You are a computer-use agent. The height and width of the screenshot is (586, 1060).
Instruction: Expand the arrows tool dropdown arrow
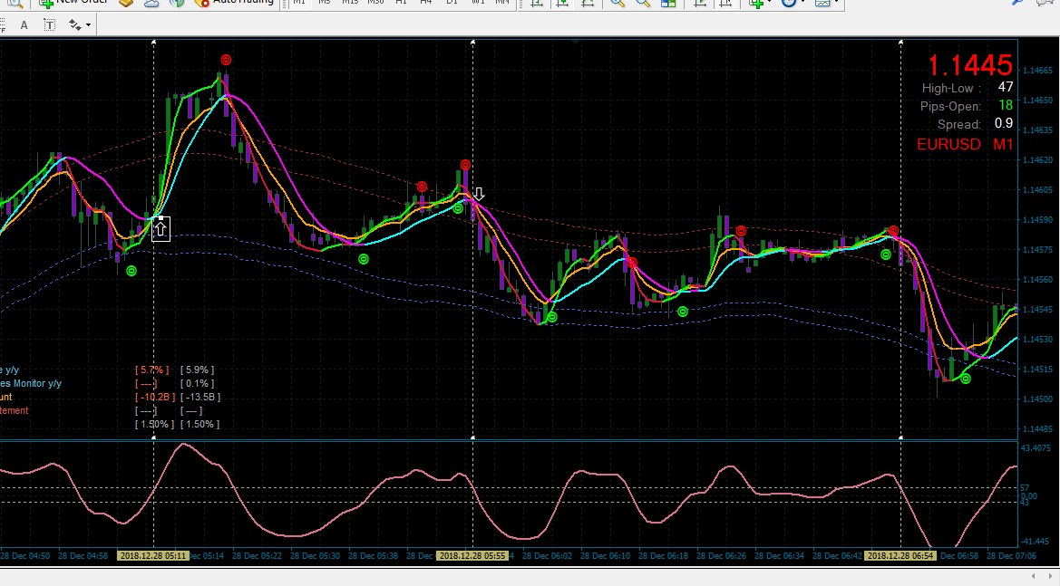(x=88, y=25)
